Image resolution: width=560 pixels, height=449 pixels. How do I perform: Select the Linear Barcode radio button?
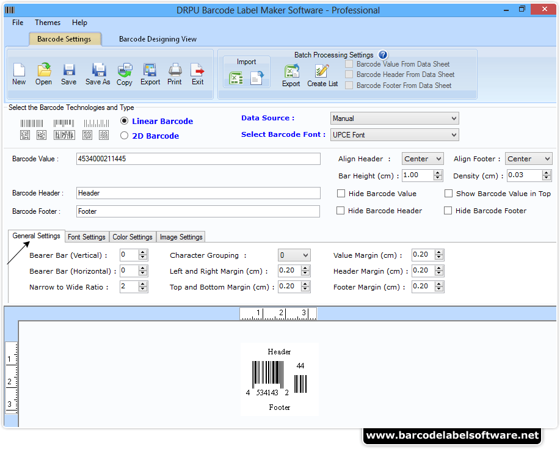tap(124, 121)
